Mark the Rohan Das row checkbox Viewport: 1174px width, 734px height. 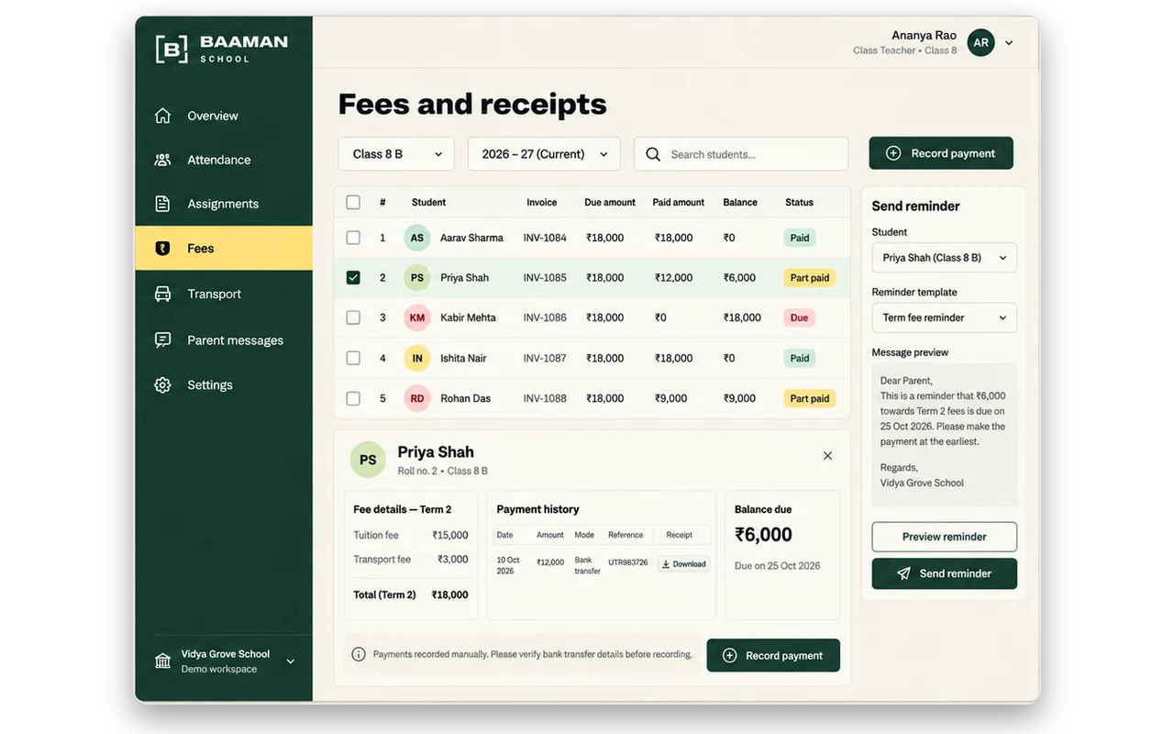tap(353, 398)
